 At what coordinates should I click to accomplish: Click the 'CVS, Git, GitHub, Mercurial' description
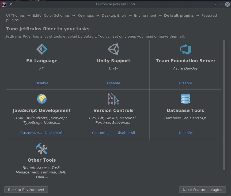(113, 120)
